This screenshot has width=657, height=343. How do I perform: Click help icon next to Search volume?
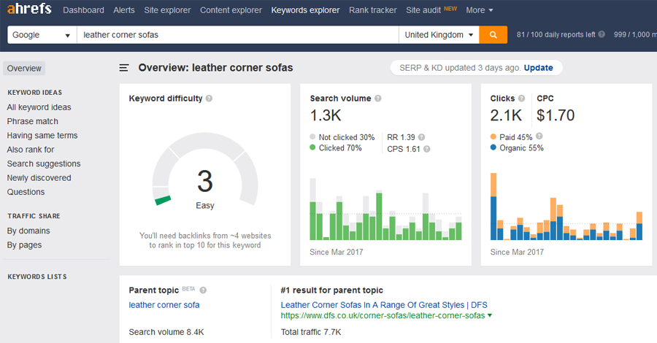(x=378, y=99)
